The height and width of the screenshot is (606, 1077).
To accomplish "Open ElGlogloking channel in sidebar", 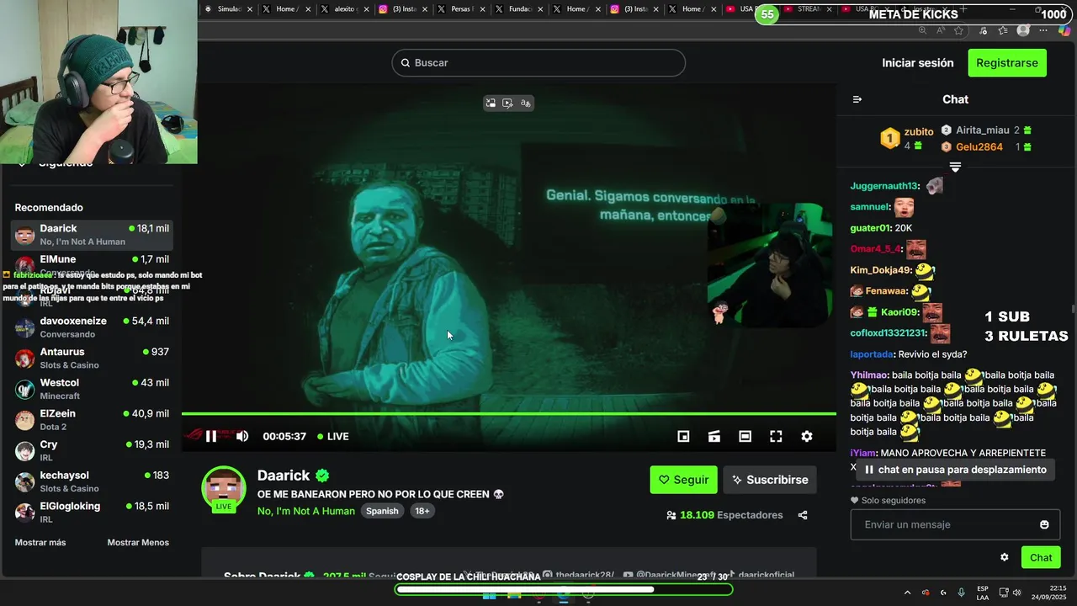I will click(92, 513).
